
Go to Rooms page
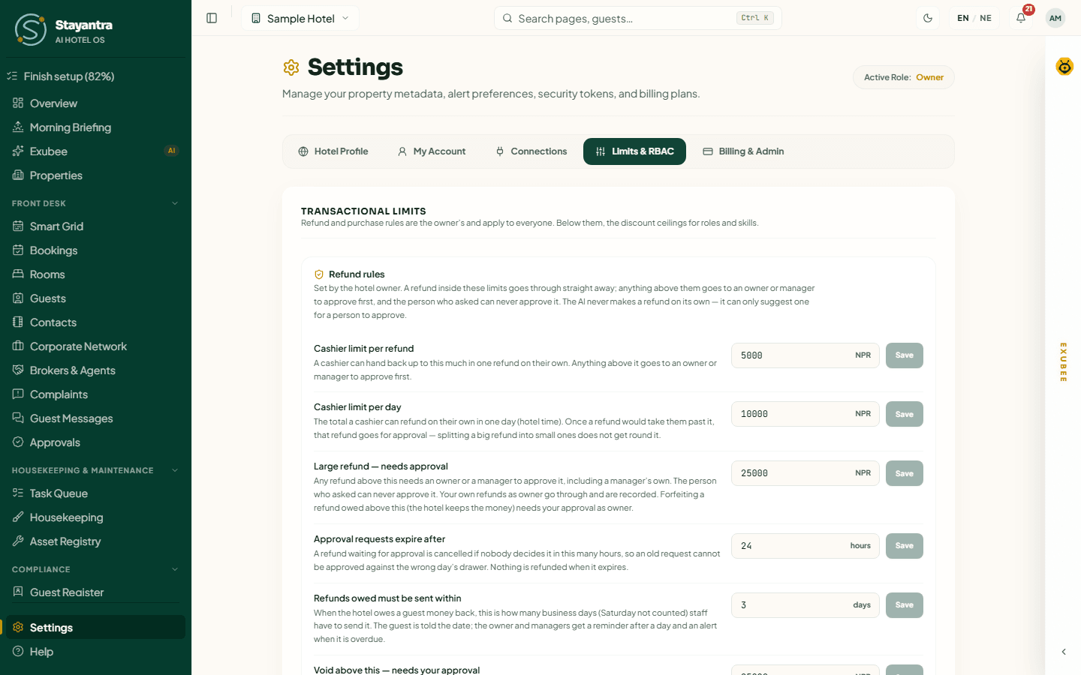[x=95, y=274]
